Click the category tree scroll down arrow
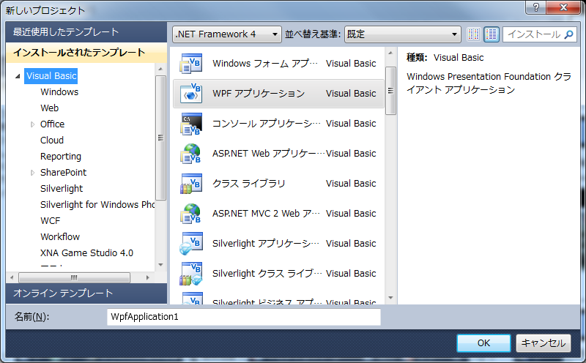Screen dimensions: 586x363 (160, 265)
